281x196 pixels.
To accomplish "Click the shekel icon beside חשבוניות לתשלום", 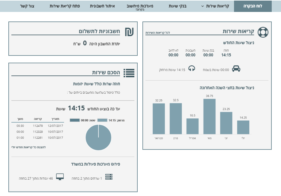I will 129,32.
